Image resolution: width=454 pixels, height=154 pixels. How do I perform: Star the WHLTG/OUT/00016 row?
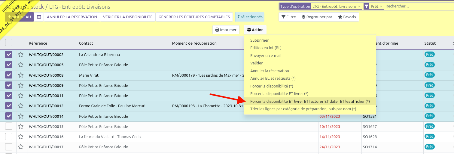[x=21, y=137]
